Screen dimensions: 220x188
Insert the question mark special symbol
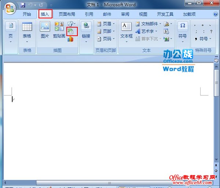[x=211, y=32]
